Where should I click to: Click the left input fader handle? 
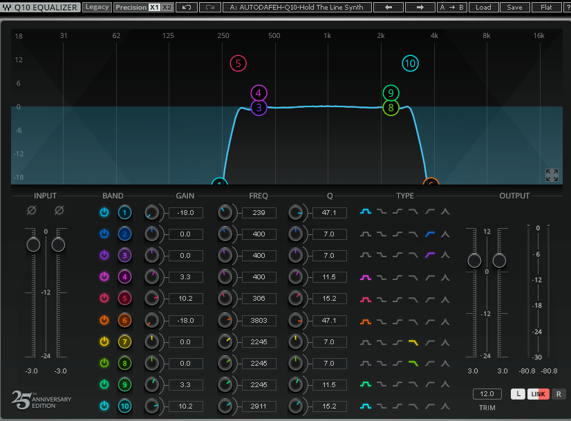tap(33, 245)
